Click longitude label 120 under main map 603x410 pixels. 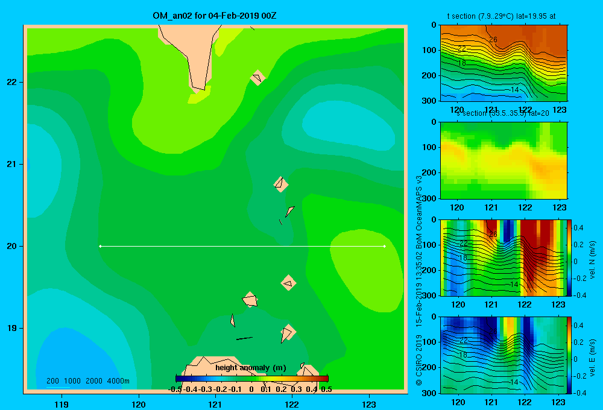139,404
